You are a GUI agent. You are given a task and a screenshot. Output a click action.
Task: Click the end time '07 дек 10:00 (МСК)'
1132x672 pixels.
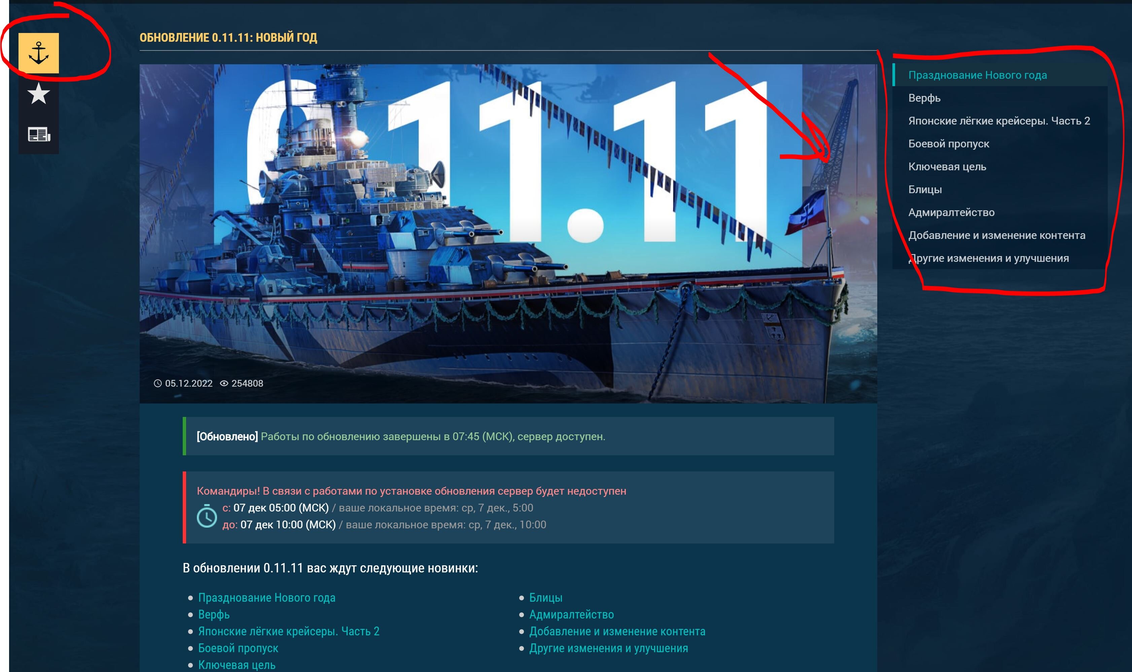[288, 524]
